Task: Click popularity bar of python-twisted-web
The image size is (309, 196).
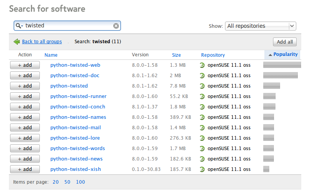Action: 282,65
